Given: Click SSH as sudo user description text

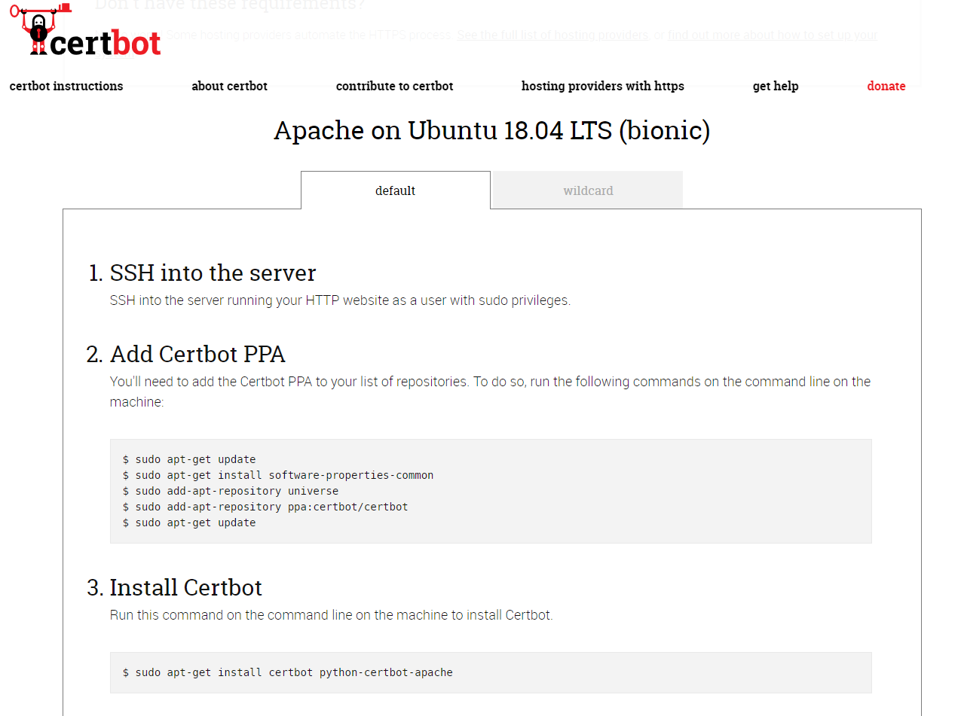Looking at the screenshot, I should pos(341,300).
